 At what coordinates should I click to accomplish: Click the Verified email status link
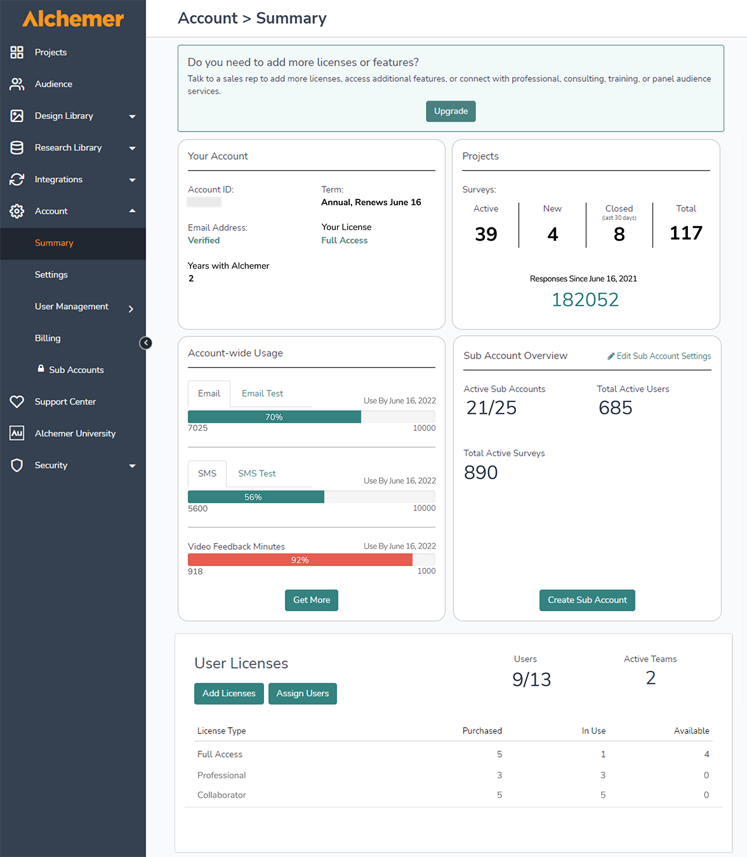(204, 241)
